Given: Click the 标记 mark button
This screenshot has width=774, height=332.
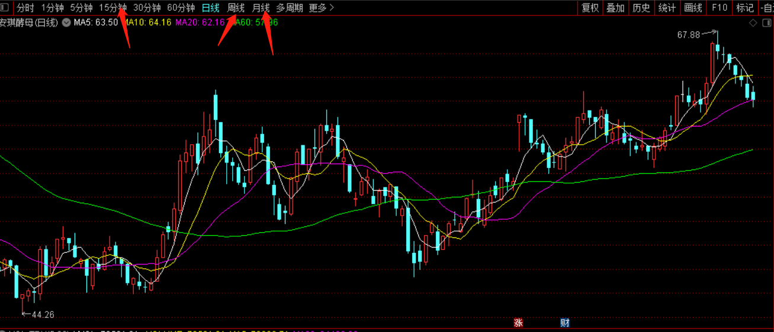Looking at the screenshot, I should (x=745, y=8).
